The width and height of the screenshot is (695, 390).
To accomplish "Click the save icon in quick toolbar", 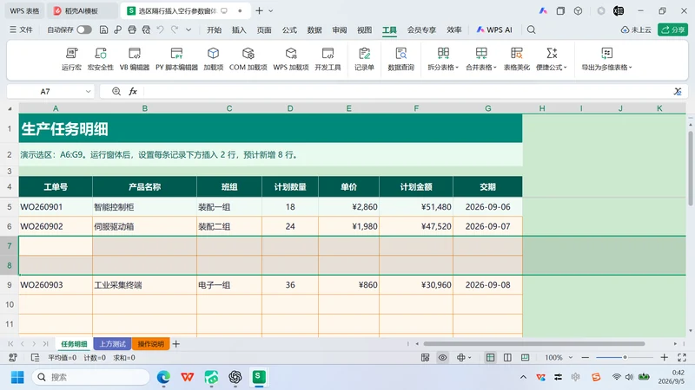I will pyautogui.click(x=103, y=29).
